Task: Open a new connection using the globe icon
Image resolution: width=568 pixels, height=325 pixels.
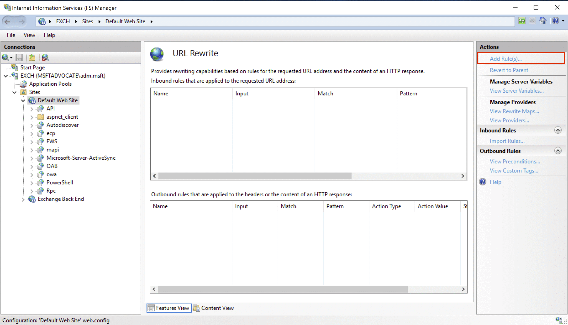Action: (x=5, y=57)
